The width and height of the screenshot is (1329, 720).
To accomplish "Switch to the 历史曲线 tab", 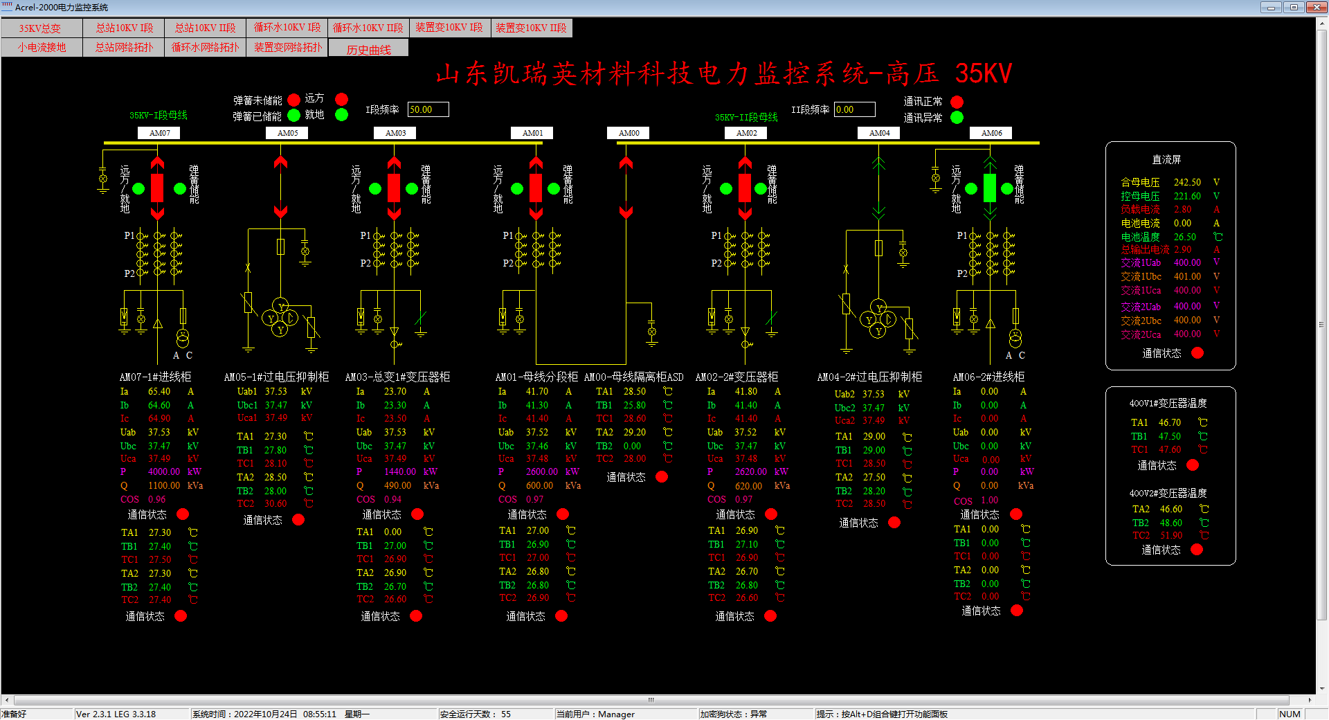I will 368,49.
